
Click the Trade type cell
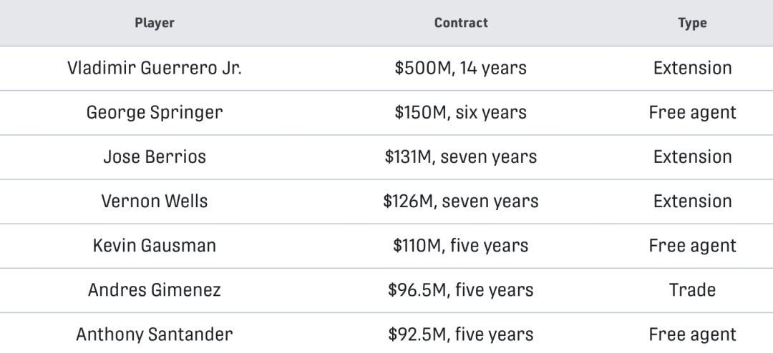[692, 290]
